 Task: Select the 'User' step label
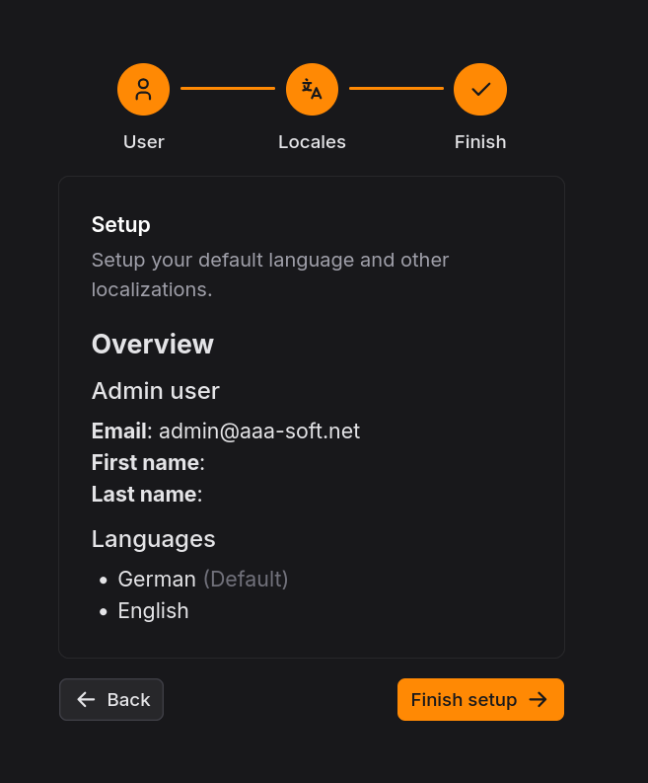point(144,142)
